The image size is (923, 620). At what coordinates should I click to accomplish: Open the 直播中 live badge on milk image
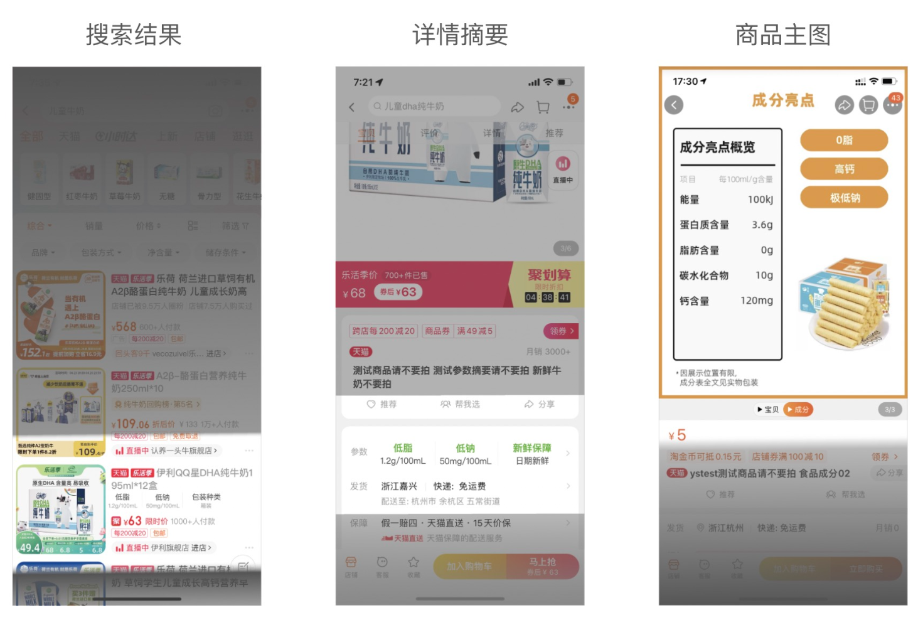tap(563, 169)
